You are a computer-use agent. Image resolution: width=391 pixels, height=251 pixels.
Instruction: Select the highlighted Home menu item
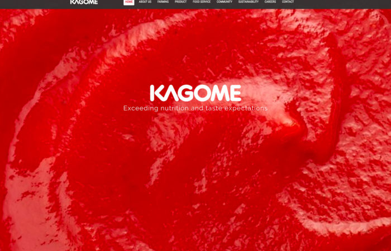point(129,2)
